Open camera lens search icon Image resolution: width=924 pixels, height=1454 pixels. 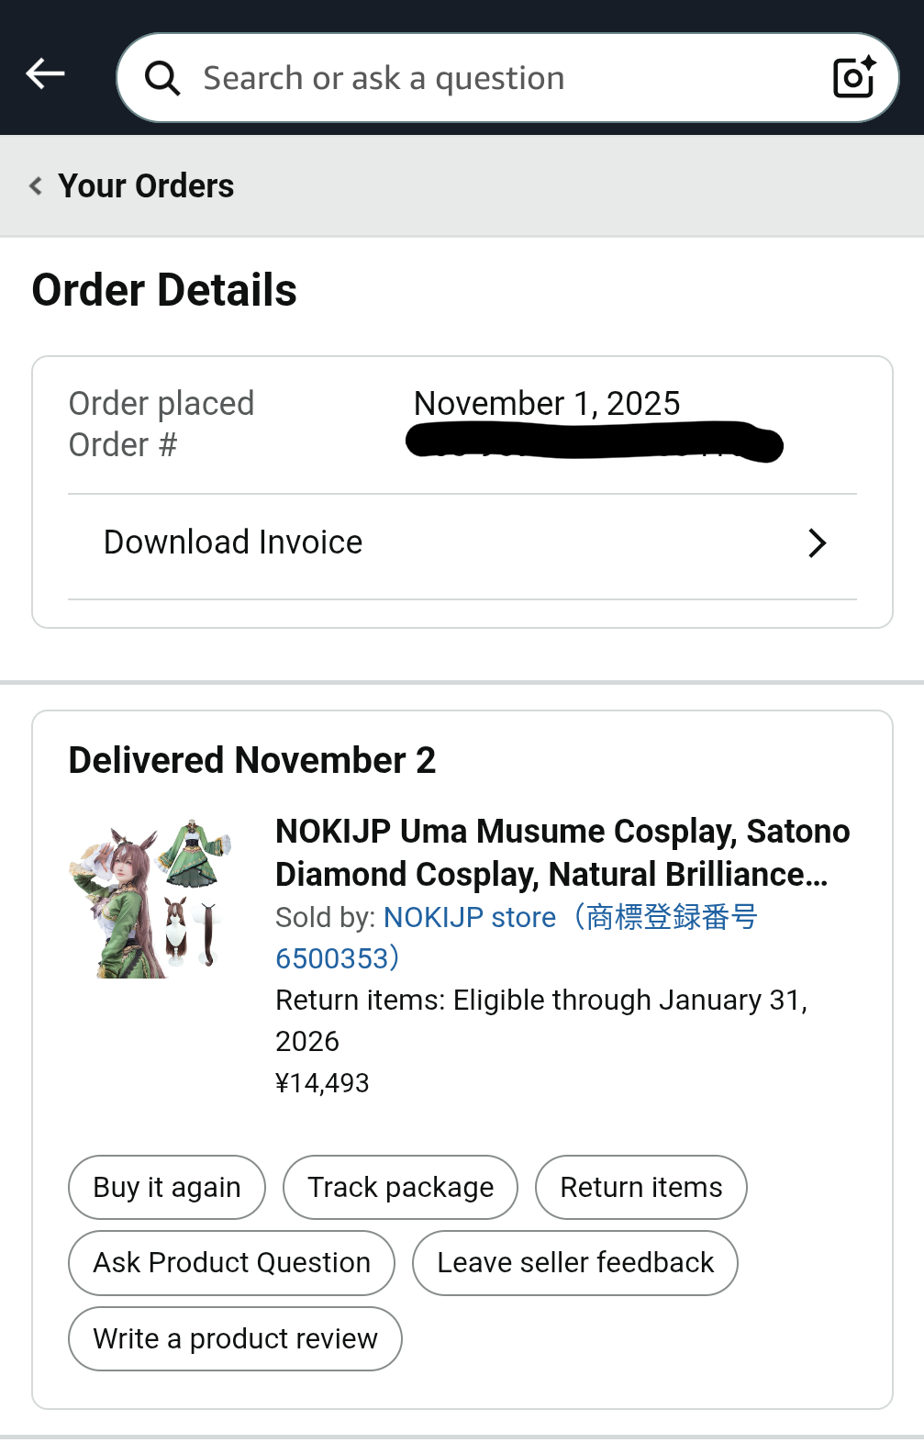[853, 77]
